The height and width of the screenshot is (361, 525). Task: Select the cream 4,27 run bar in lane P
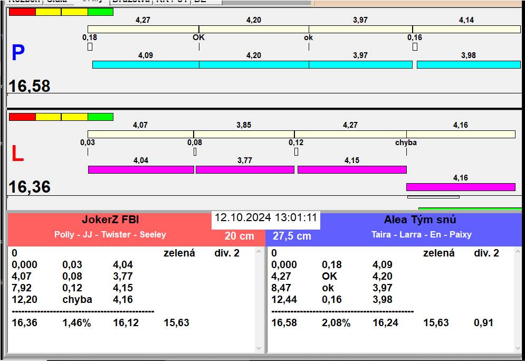pos(144,29)
